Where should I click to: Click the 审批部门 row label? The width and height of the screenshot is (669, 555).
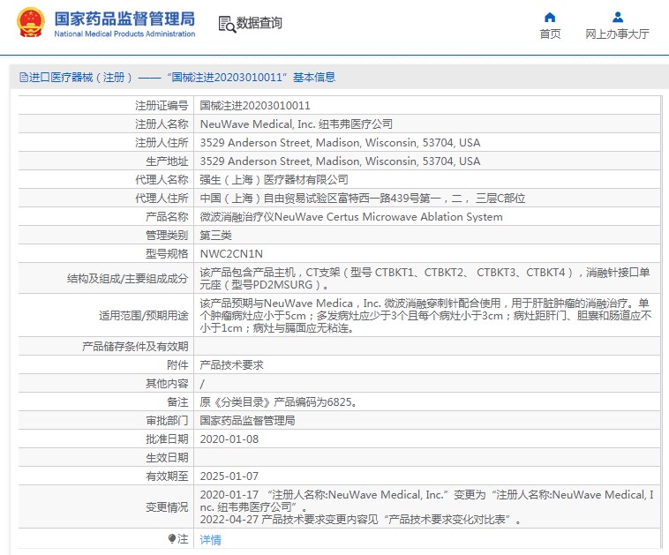pos(167,421)
